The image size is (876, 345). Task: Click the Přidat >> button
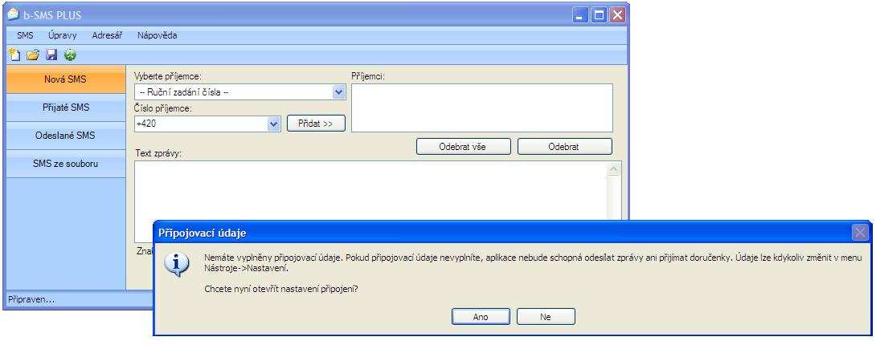point(316,124)
